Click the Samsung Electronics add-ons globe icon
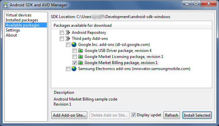 tap(74, 69)
